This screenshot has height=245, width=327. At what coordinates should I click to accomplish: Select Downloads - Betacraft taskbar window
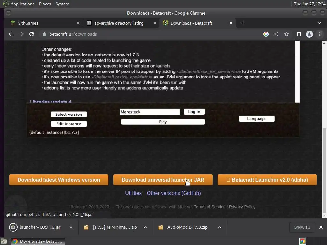(x=38, y=241)
